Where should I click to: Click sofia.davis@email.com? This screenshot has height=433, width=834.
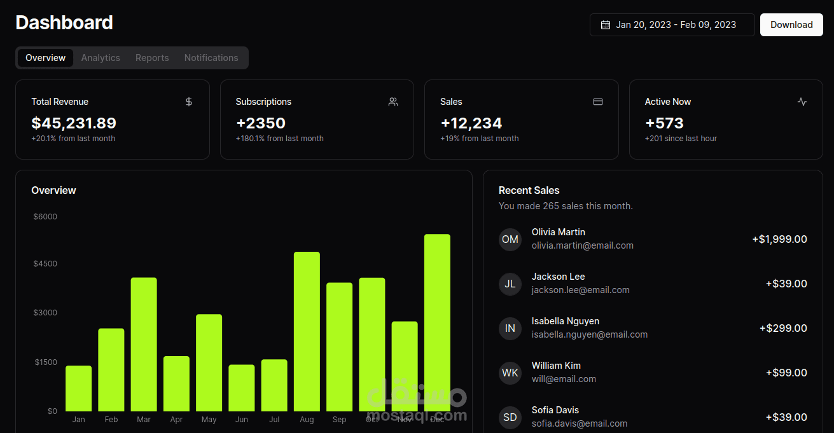click(x=580, y=423)
